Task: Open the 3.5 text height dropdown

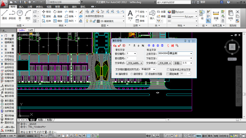Action: [191, 63]
